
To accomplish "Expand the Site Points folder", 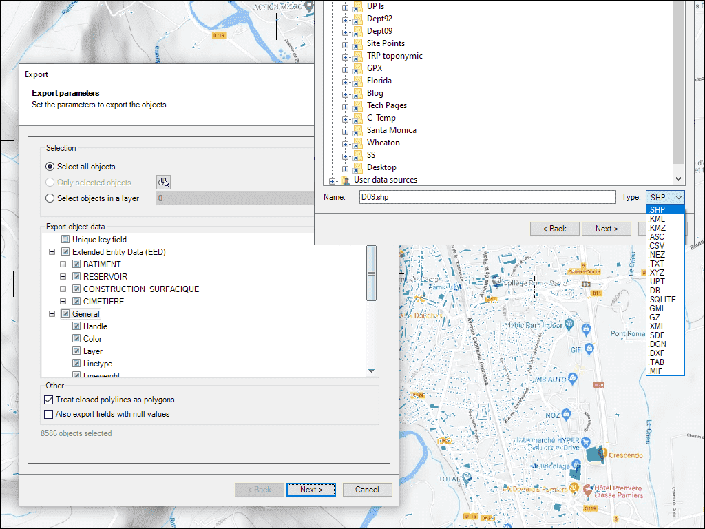I will coord(345,43).
